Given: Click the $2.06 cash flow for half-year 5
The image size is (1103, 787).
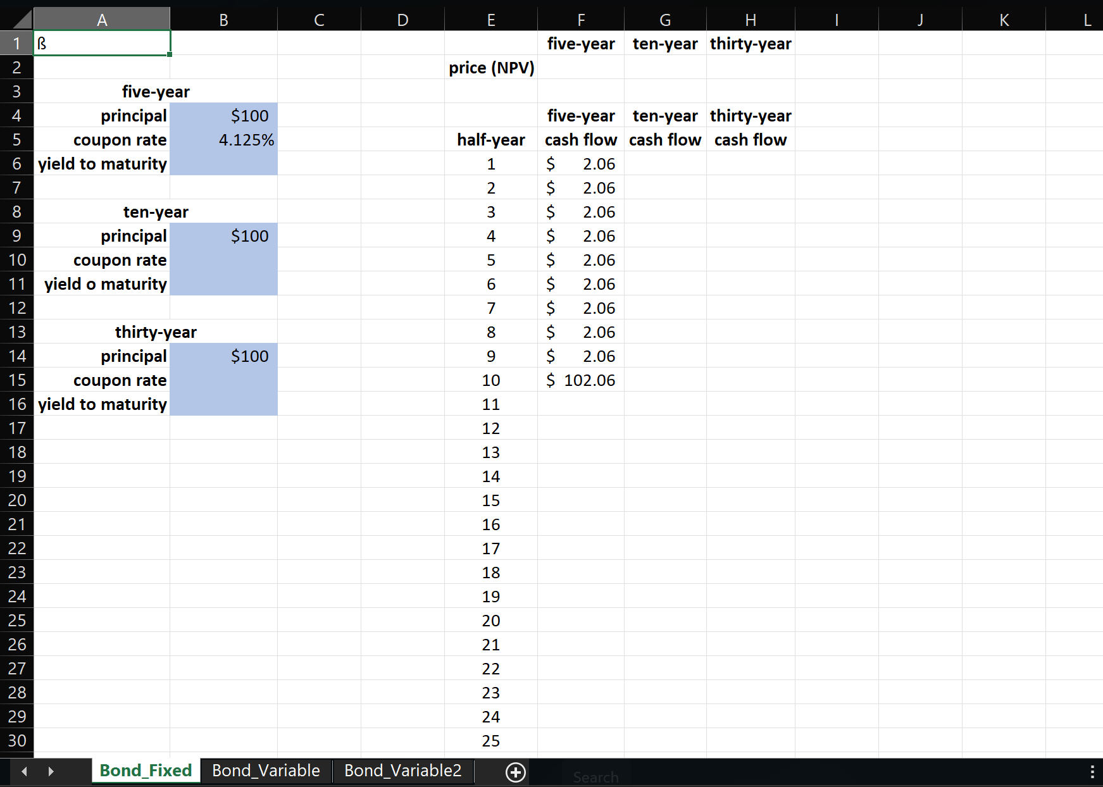Looking at the screenshot, I should (581, 260).
